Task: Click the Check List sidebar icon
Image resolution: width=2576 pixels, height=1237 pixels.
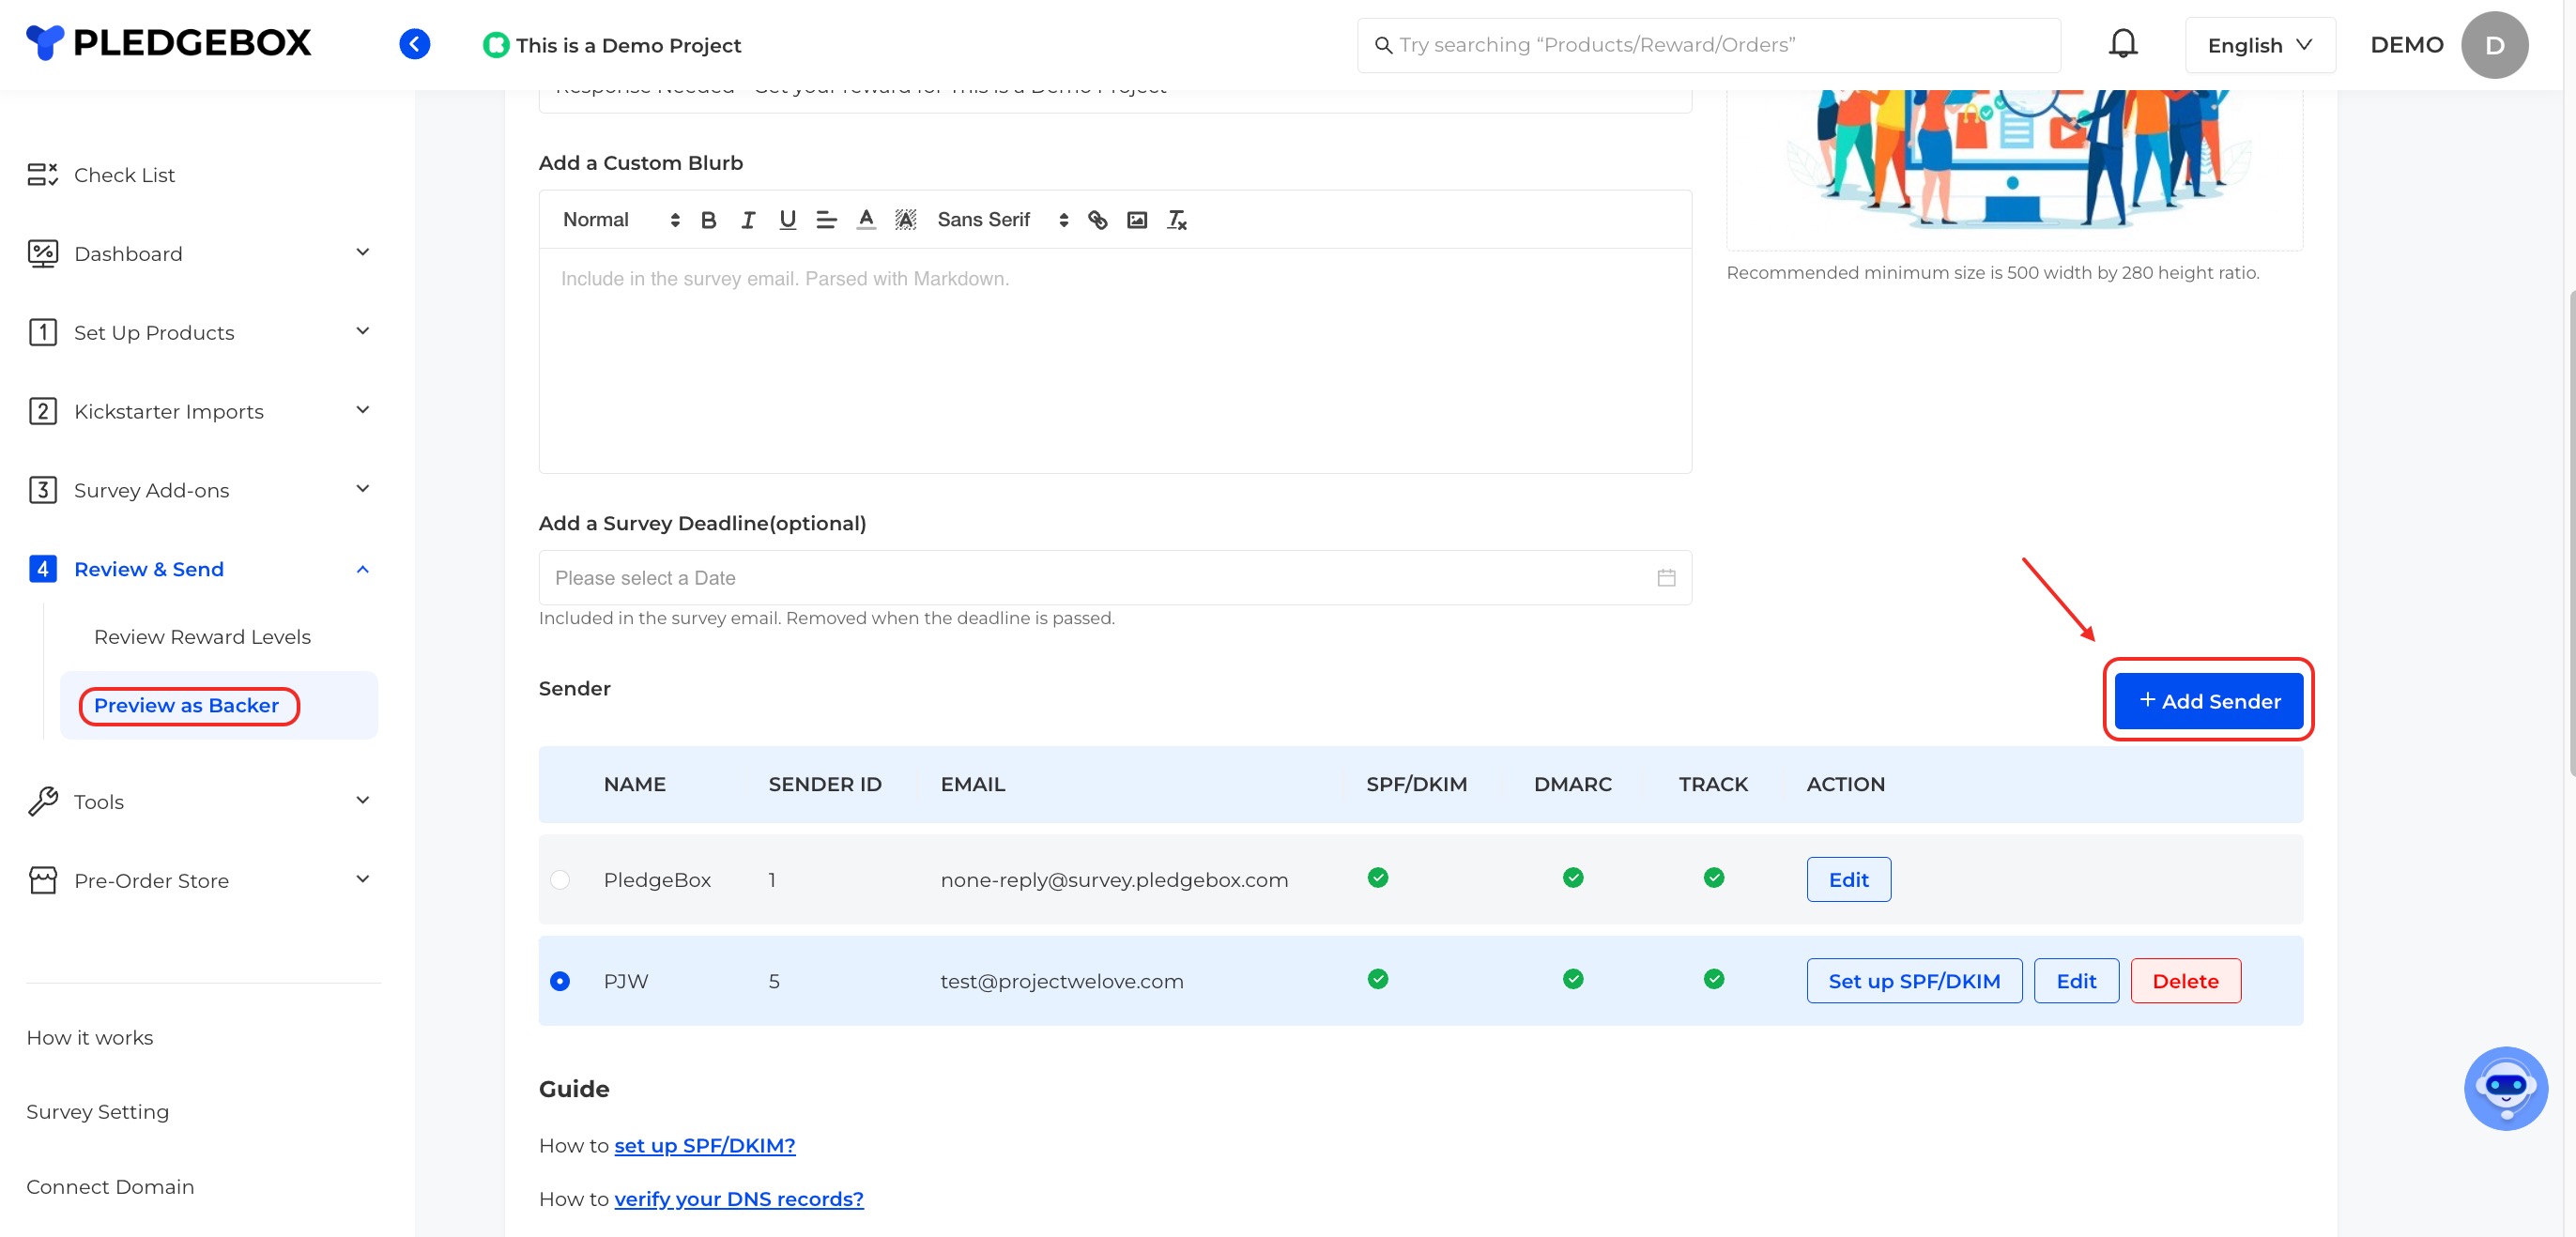Action: click(x=42, y=175)
